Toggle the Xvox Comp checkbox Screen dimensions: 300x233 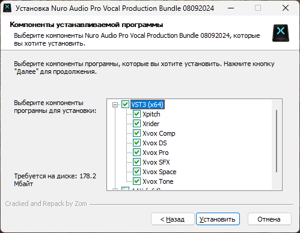click(x=136, y=133)
